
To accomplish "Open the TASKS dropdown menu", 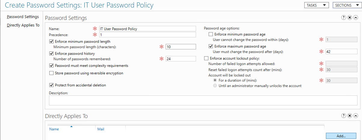I will click(316, 5).
